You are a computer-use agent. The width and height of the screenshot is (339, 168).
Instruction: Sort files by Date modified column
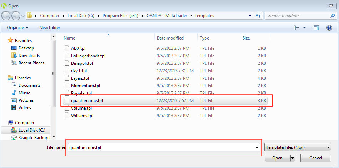[170, 38]
